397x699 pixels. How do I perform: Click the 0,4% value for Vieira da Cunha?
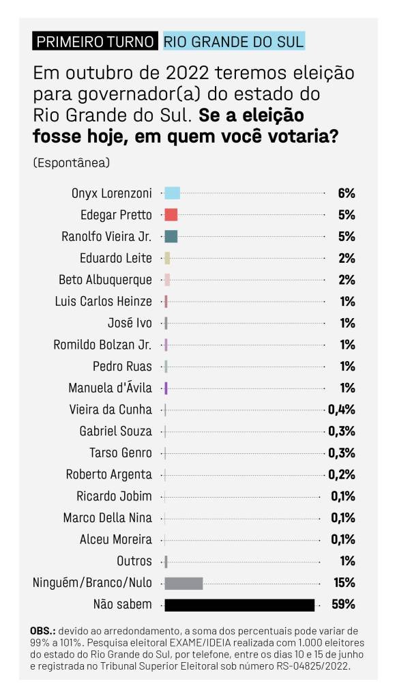[x=342, y=410]
